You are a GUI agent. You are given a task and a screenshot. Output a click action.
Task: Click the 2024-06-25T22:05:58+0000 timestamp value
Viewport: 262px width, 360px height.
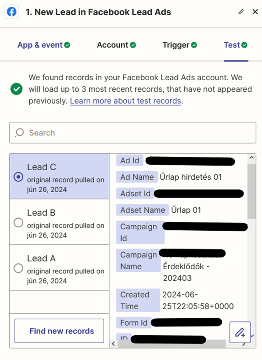[198, 300]
